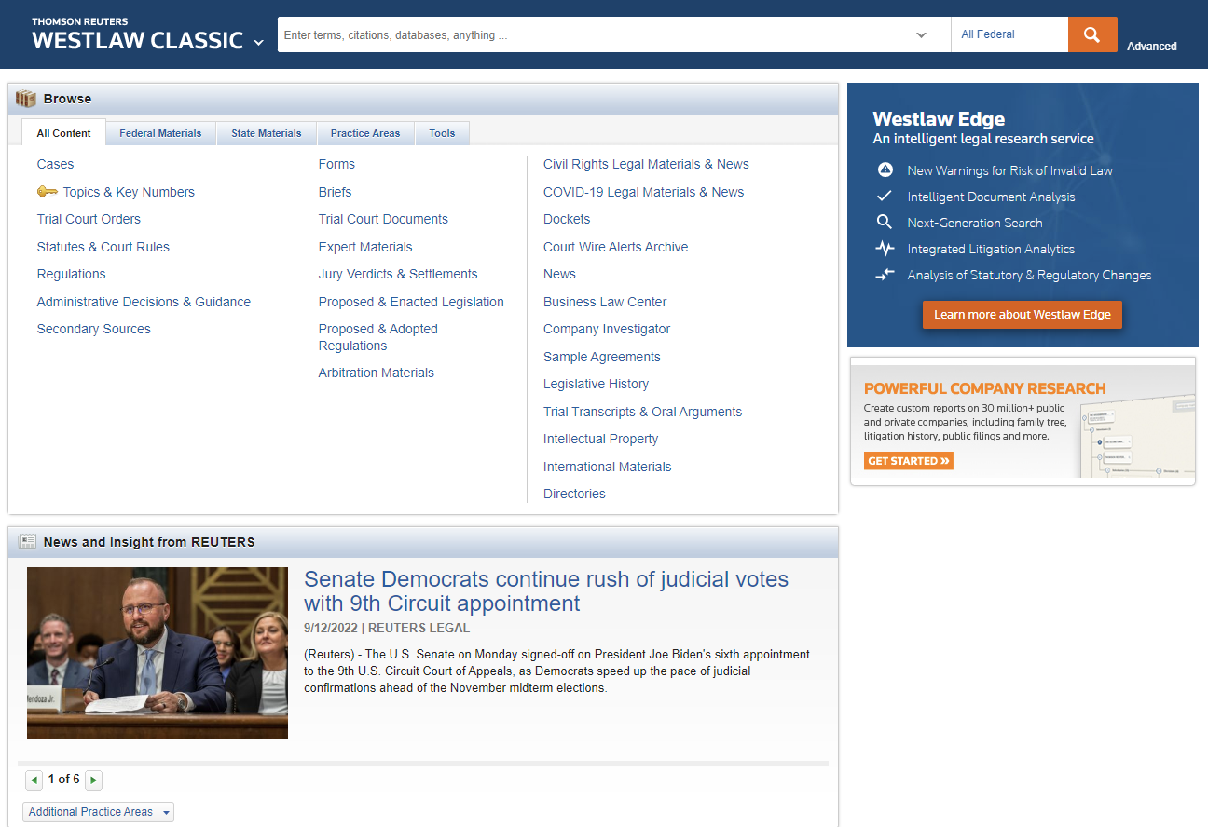The image size is (1208, 827).
Task: Open the Westlaw Classic product switcher chevron
Action: [x=258, y=43]
